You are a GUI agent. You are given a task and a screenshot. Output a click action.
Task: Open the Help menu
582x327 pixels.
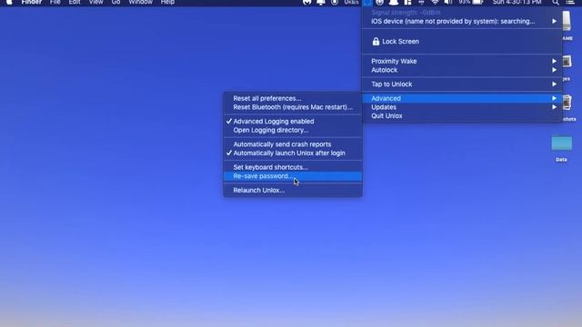click(167, 2)
